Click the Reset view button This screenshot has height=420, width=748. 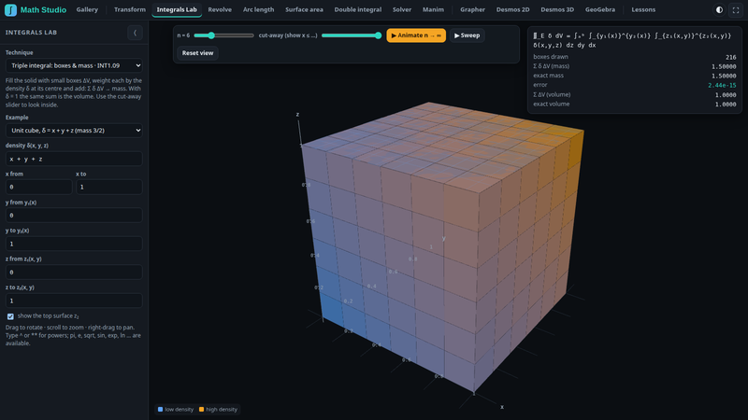(197, 53)
